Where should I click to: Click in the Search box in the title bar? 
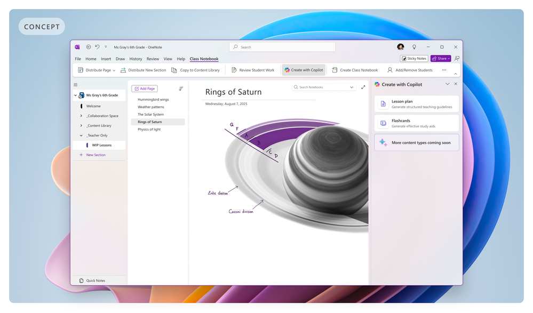(x=282, y=47)
